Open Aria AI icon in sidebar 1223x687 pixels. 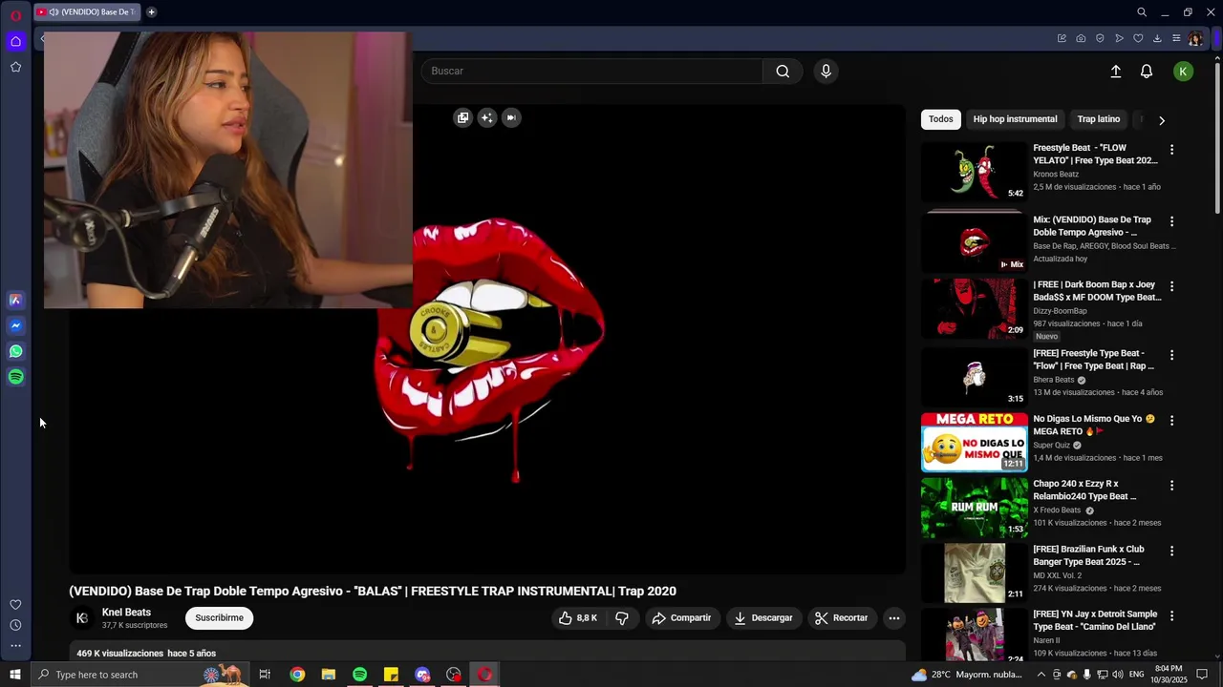[x=15, y=300]
